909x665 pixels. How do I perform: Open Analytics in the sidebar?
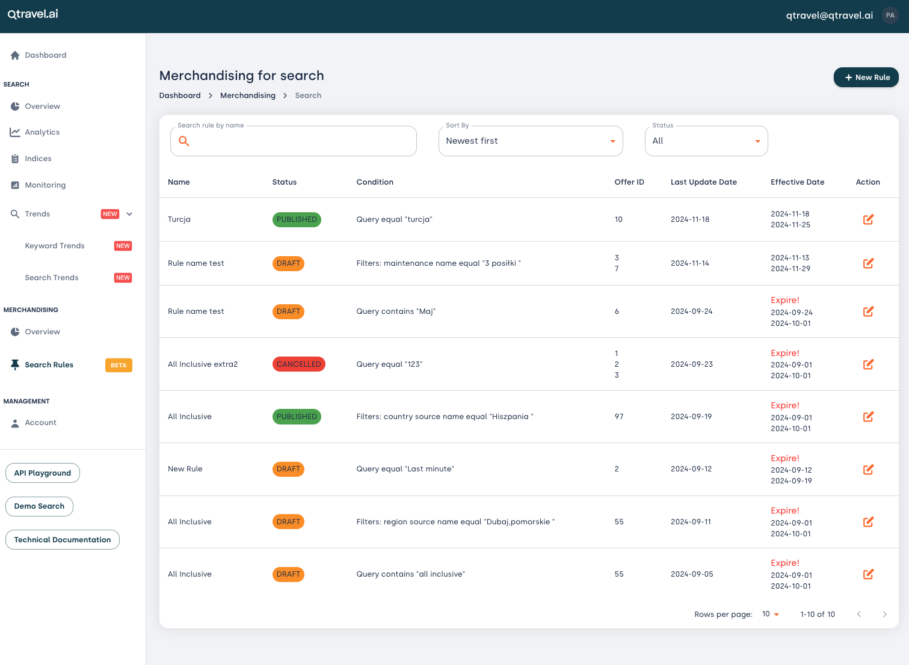point(42,132)
